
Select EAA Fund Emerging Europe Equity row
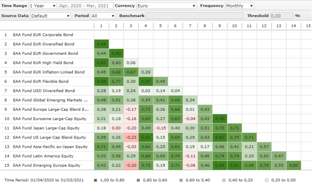46,165
